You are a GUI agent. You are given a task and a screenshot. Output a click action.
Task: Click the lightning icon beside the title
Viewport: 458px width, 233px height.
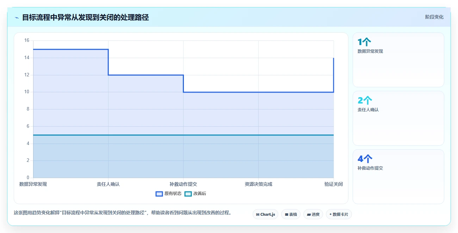[17, 18]
